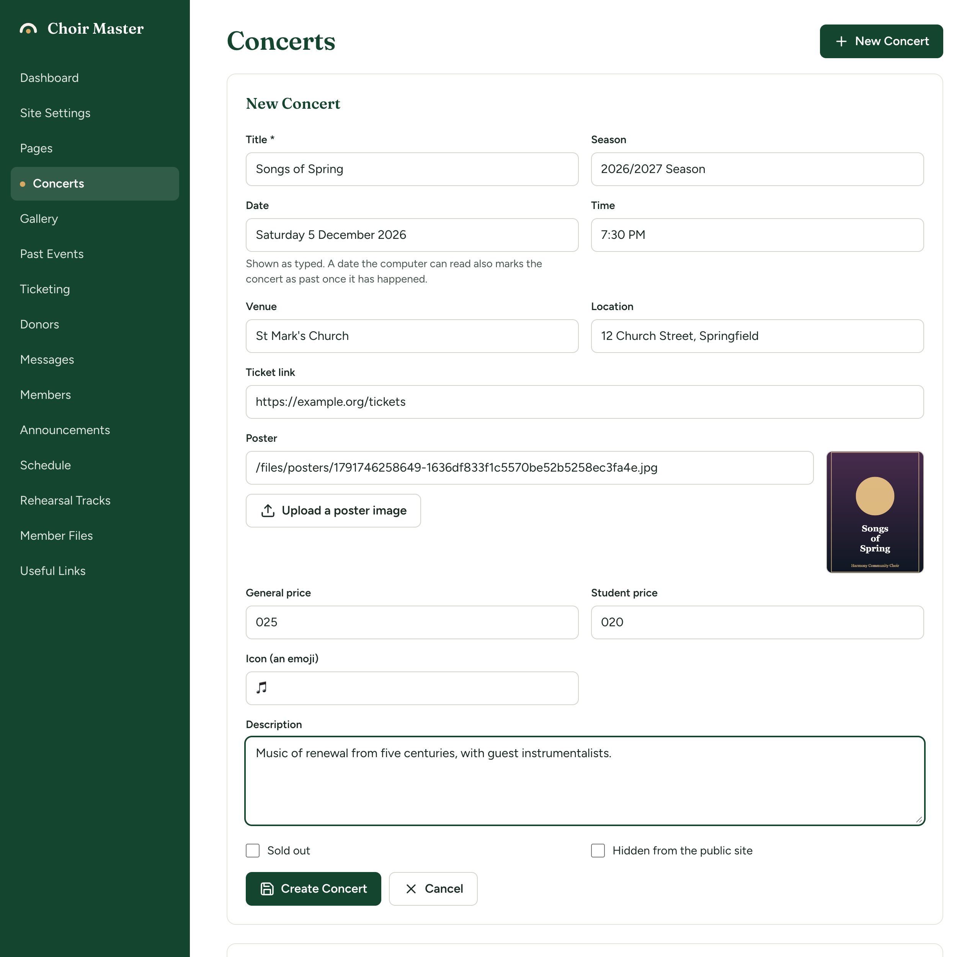The image size is (980, 957).
Task: Click the Time field showing 7:30 PM
Action: pos(757,235)
